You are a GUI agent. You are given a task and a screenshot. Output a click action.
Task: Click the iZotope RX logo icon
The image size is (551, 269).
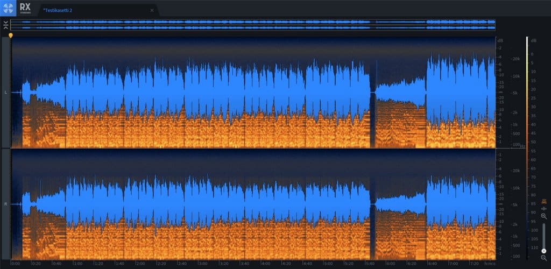pyautogui.click(x=9, y=8)
